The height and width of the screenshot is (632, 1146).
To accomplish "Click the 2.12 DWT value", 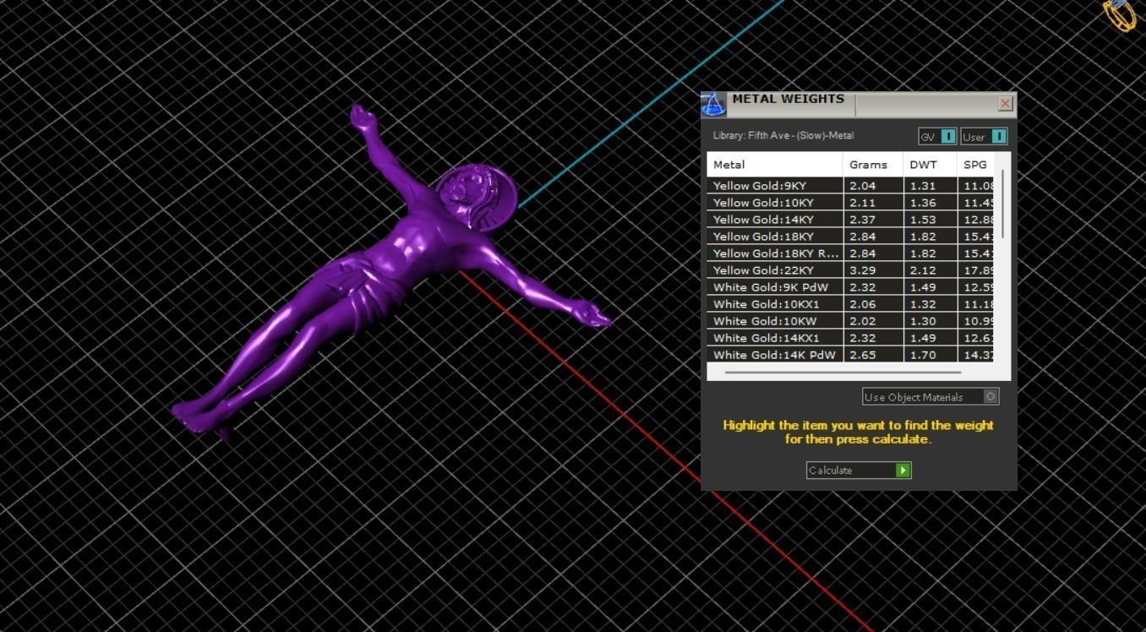I will point(923,270).
